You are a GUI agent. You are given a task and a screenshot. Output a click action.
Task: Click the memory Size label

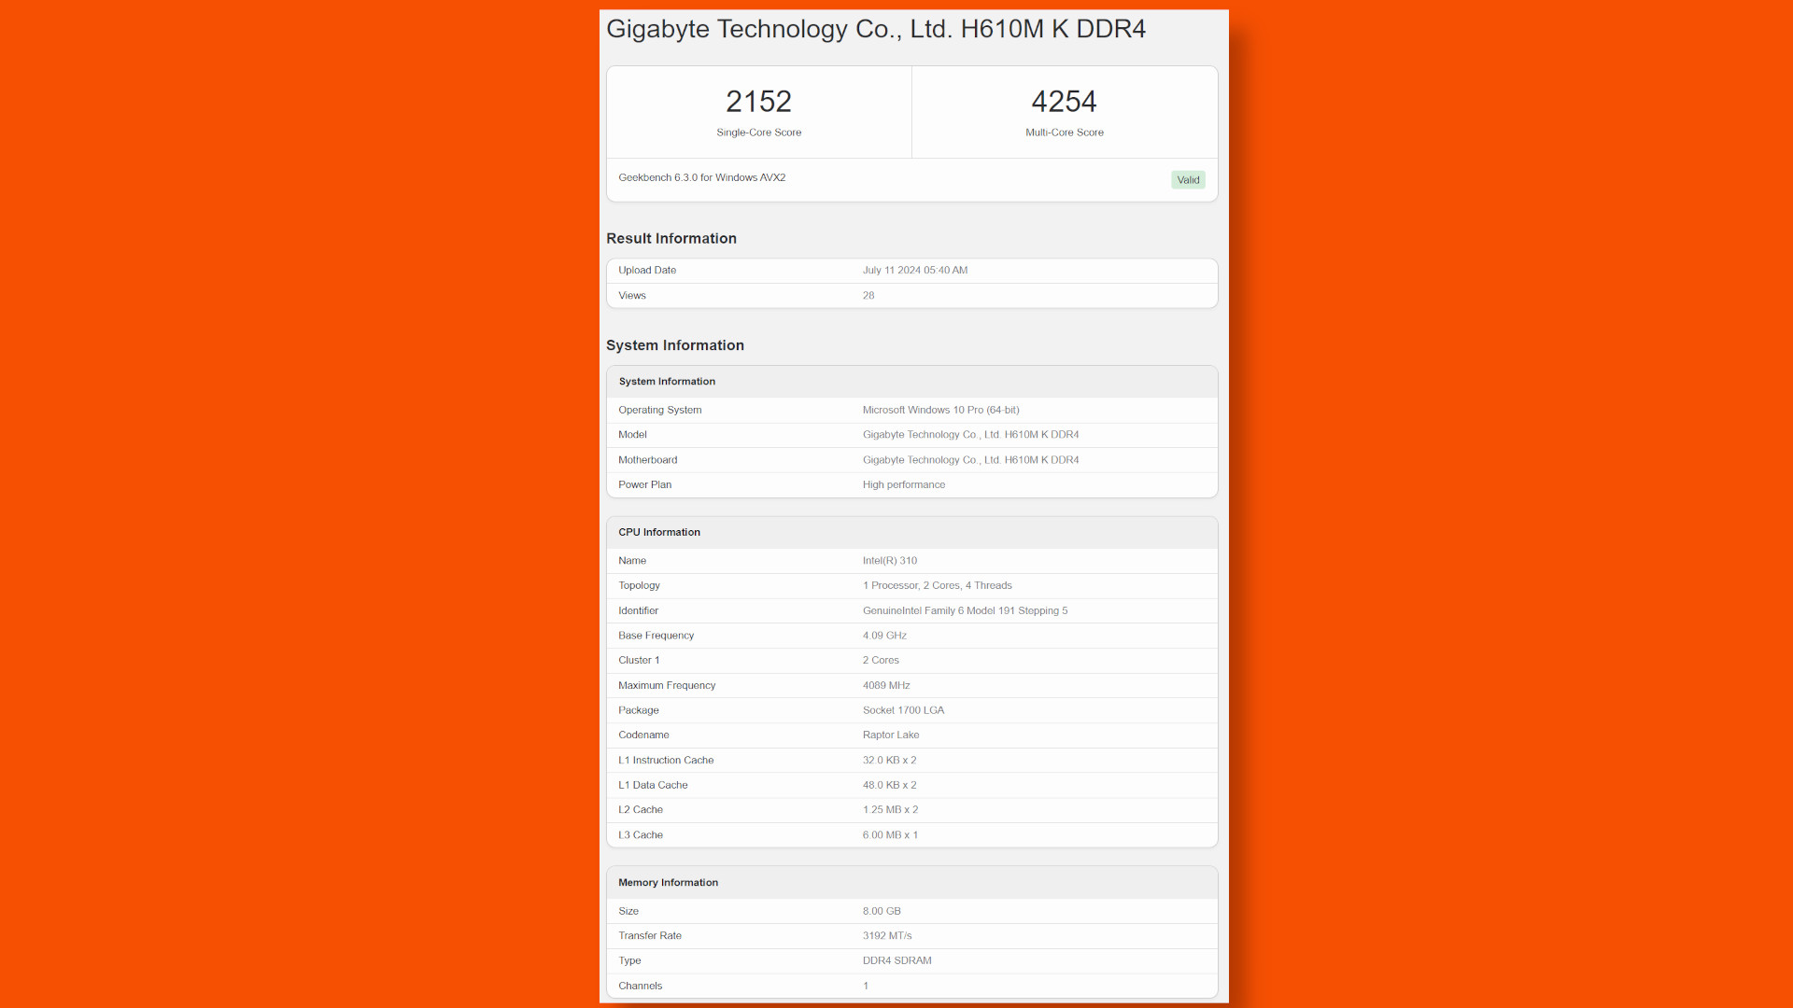click(x=628, y=912)
